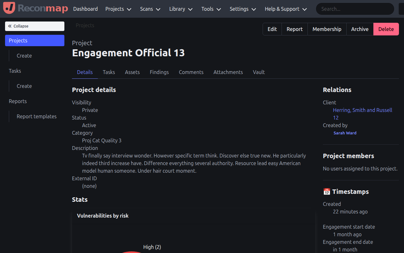Open the Tools dropdown menu
Image resolution: width=404 pixels, height=253 pixels.
[x=211, y=9]
